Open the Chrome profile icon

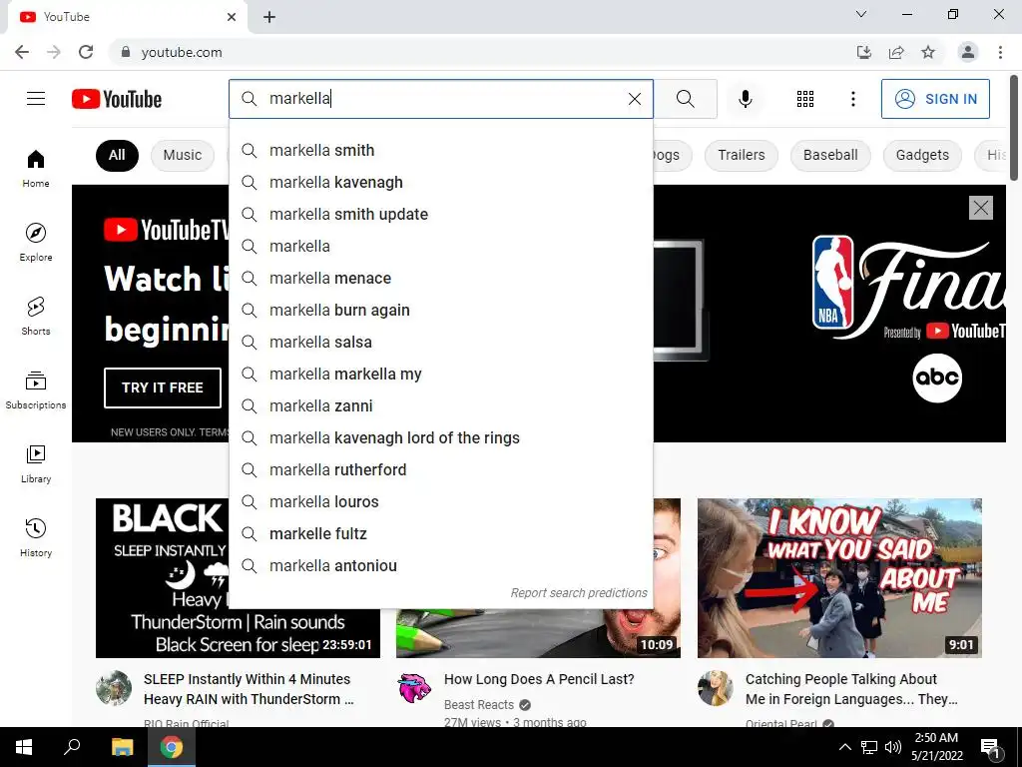(x=968, y=52)
